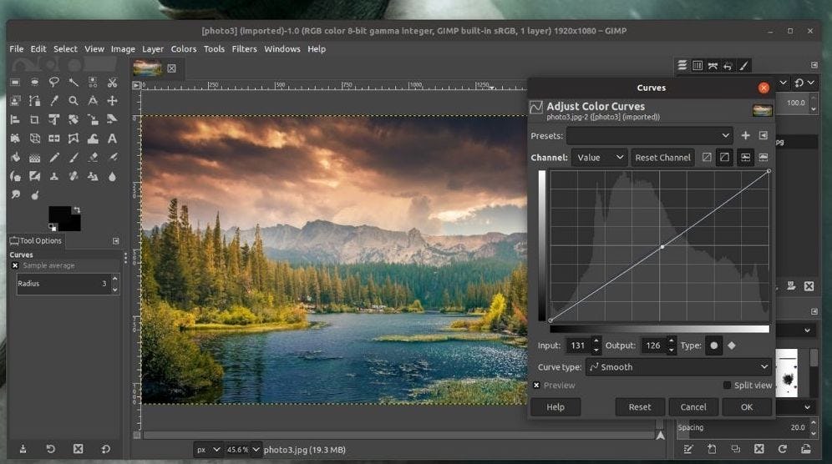Screen dimensions: 832x464
Task: Click the add preset plus icon
Action: coord(745,135)
